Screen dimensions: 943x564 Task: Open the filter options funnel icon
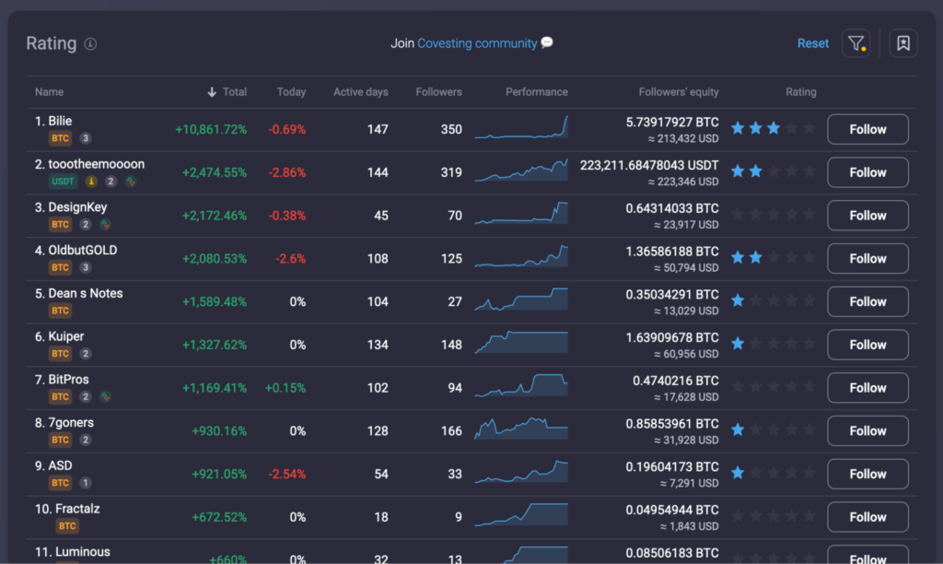click(856, 43)
